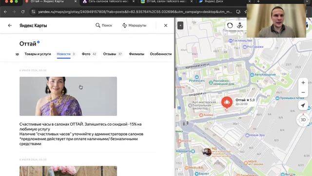Toggle the 3D map view button
This screenshot has width=312, height=176.
[303, 120]
